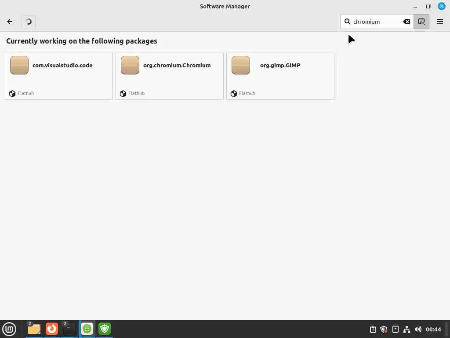Open the clock showing 00:44

433,329
